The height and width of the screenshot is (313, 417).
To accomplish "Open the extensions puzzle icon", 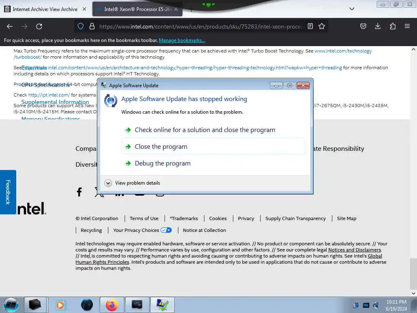I will click(393, 26).
